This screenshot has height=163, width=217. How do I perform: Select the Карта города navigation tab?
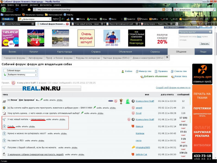[x=65, y=52]
